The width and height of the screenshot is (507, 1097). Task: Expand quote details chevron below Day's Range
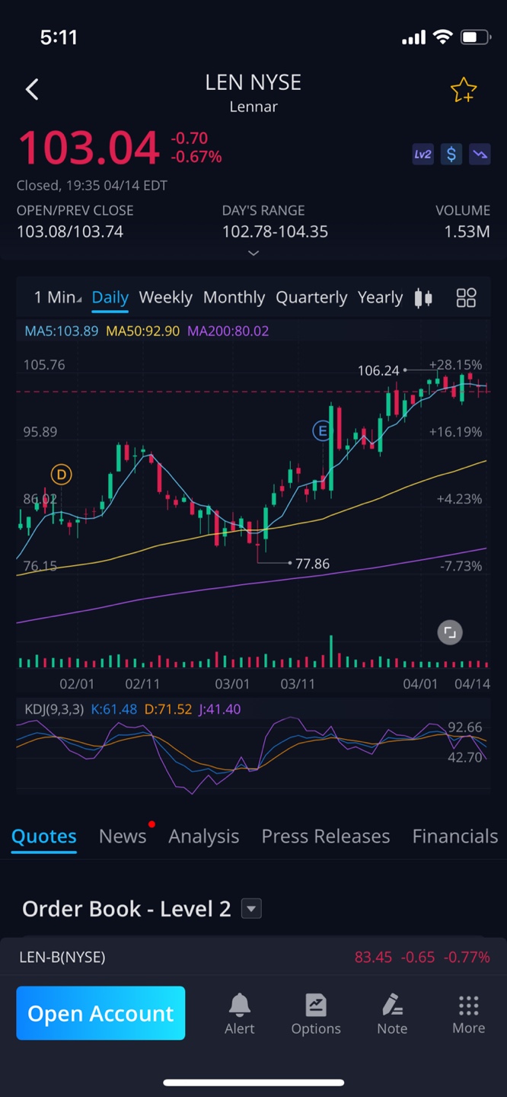tap(253, 253)
